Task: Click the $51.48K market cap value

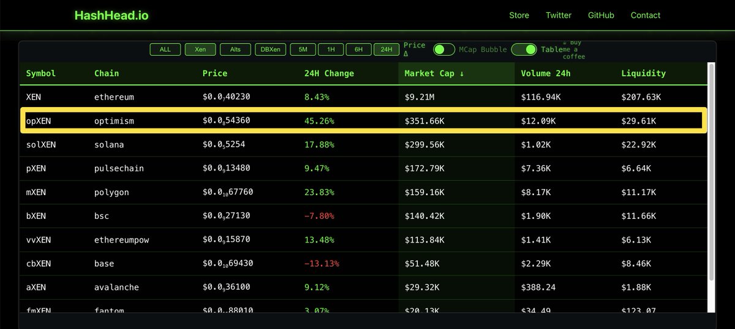Action: point(422,264)
